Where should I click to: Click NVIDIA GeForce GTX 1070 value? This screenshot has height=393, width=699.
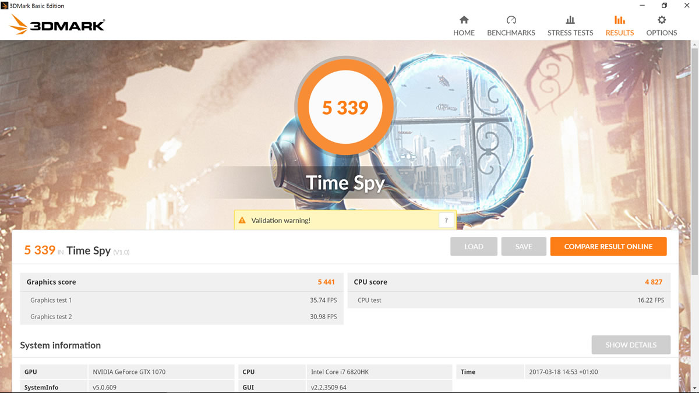(129, 372)
